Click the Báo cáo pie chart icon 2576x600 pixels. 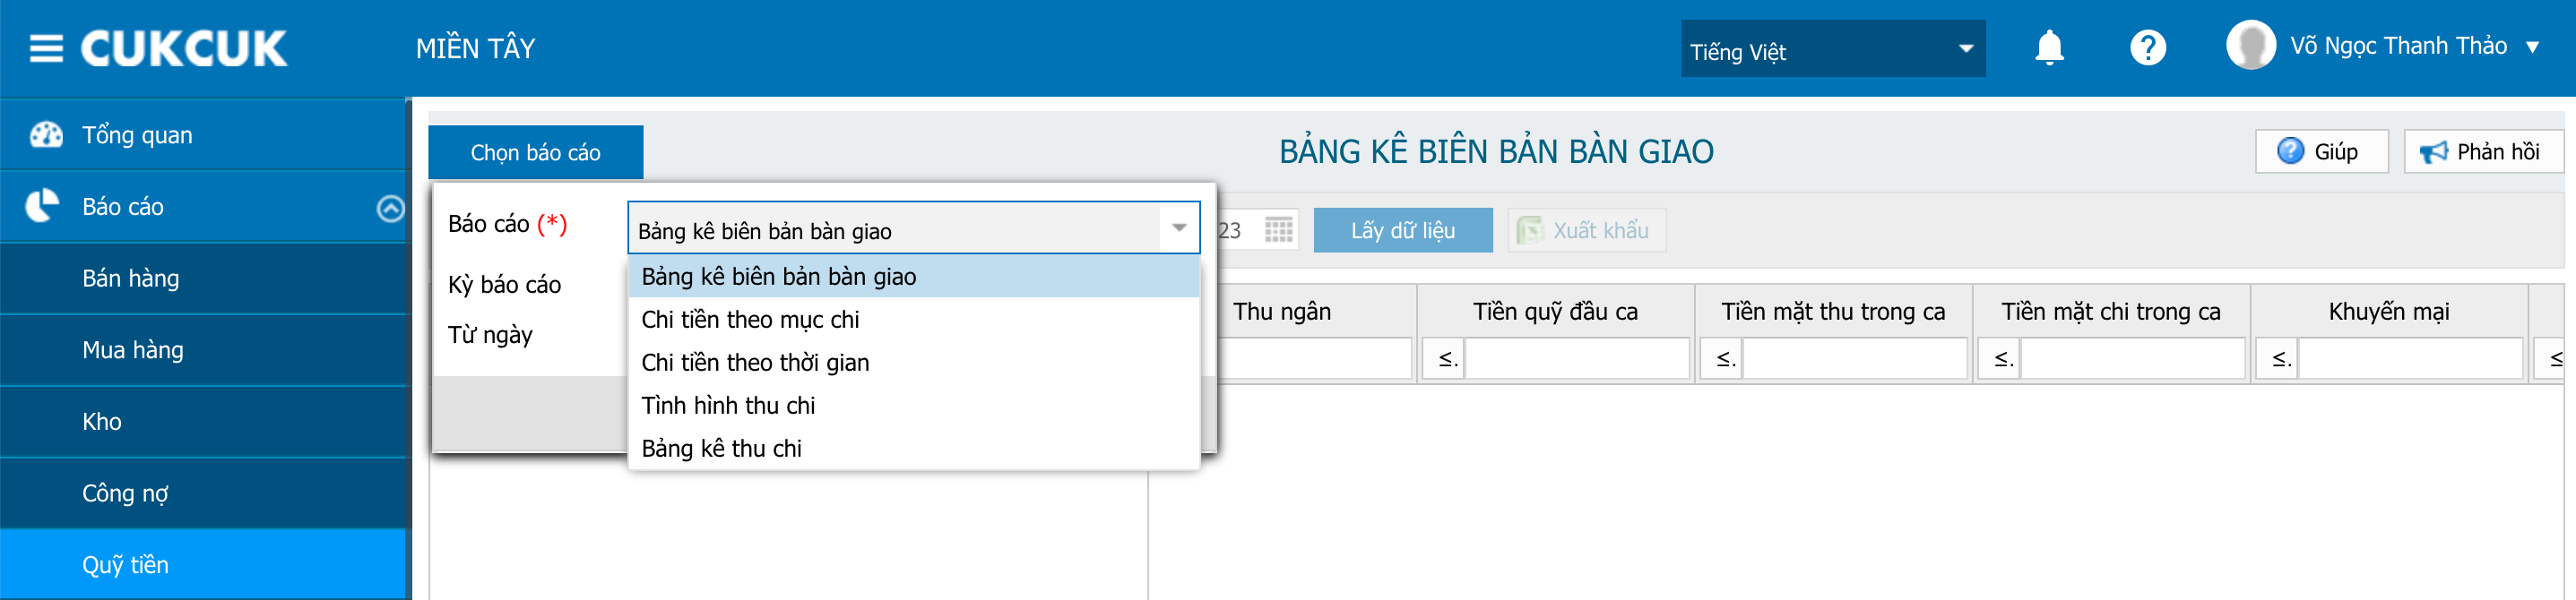coord(43,206)
